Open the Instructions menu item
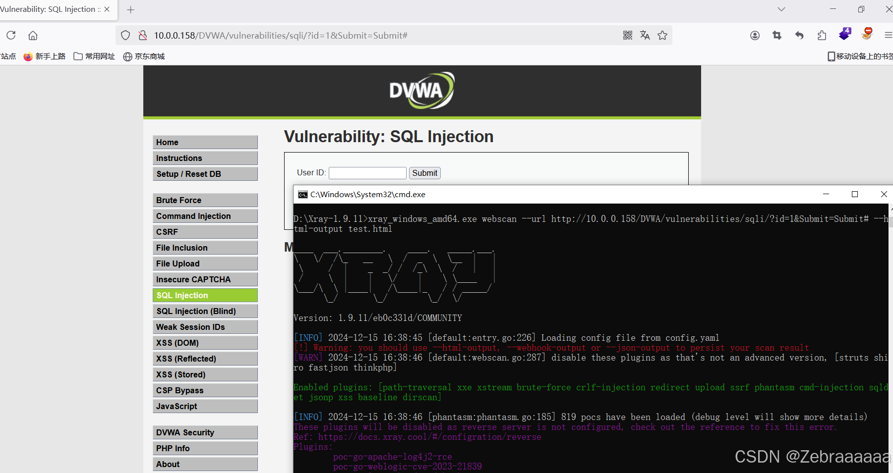Screen dimensions: 893x473 205,158
